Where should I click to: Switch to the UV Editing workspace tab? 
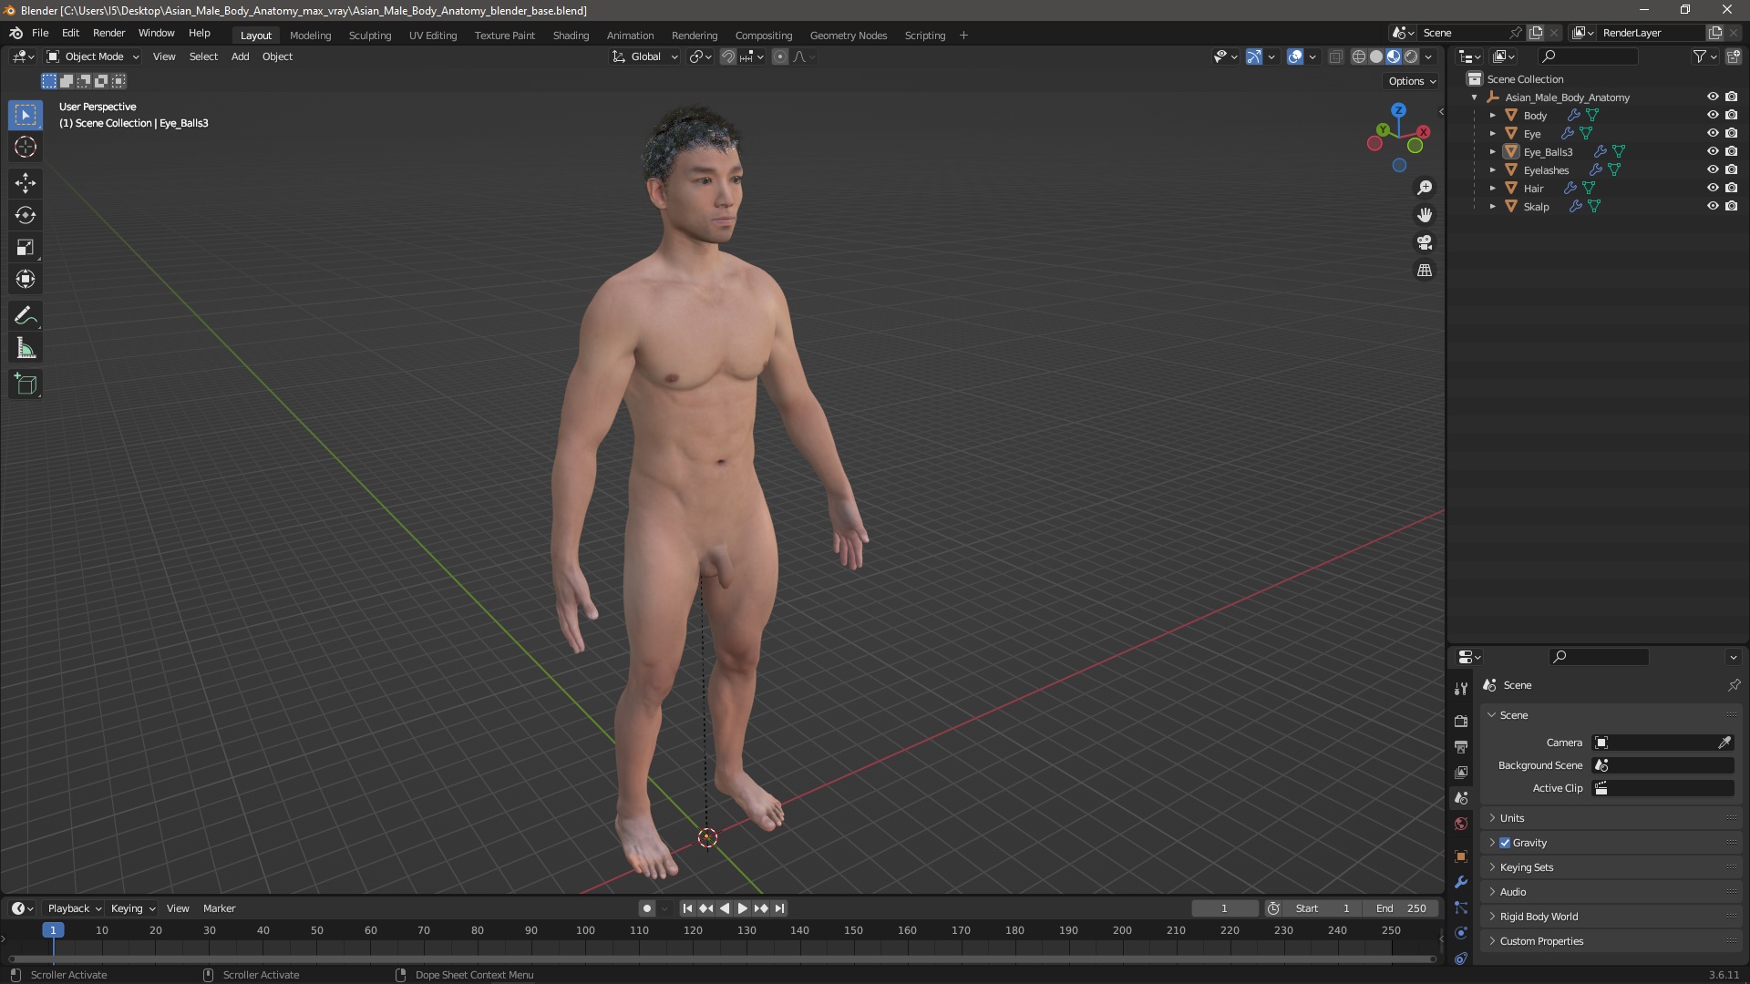[x=433, y=36]
